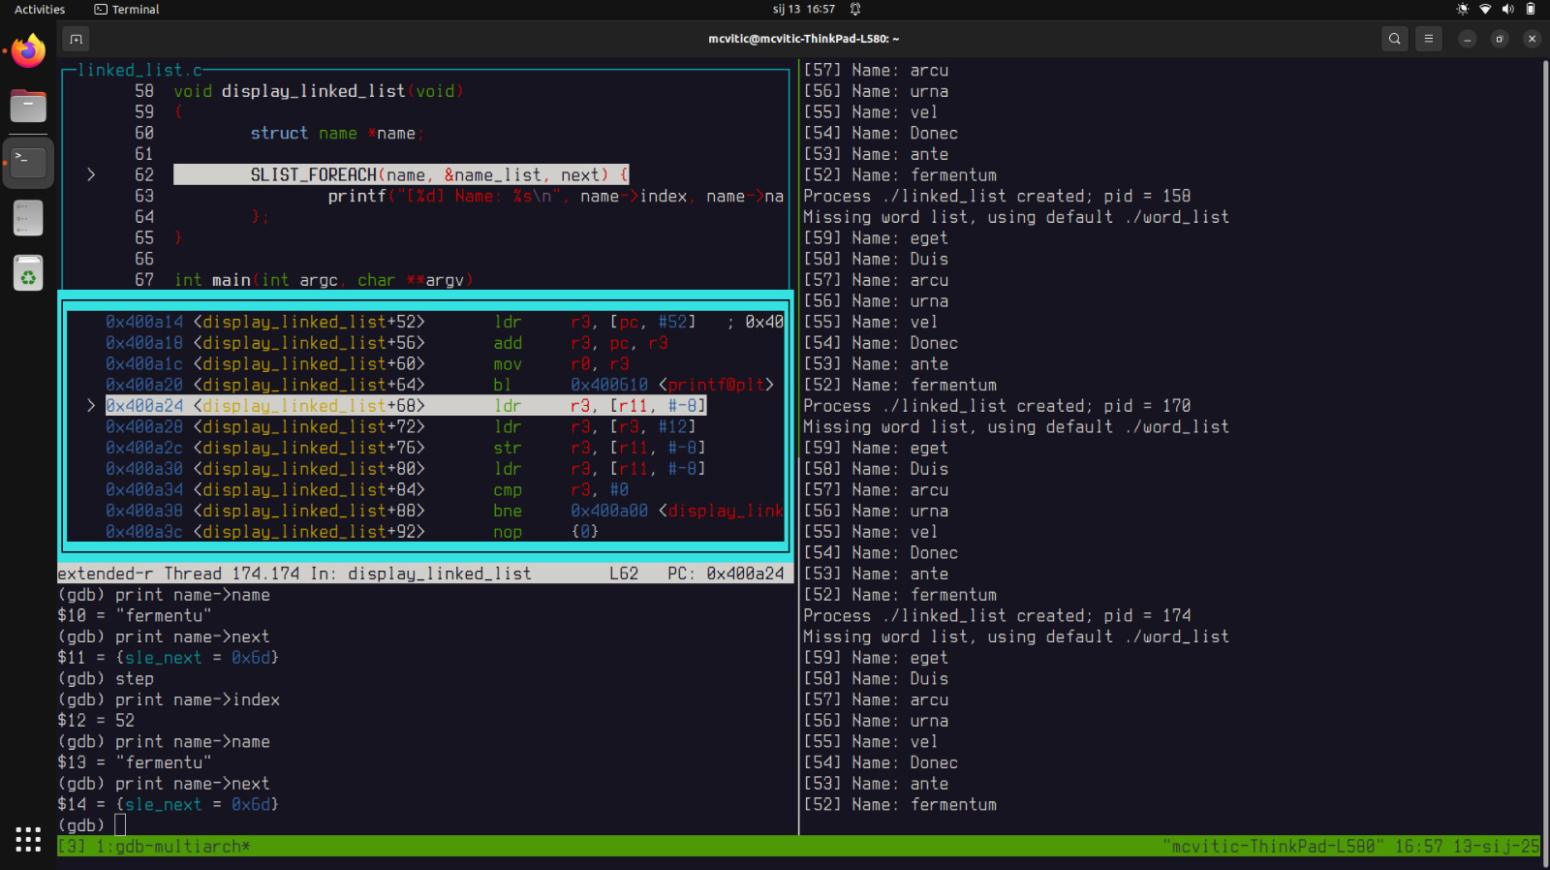Image resolution: width=1550 pixels, height=870 pixels.
Task: Open the terminal hamburger menu
Action: pos(1428,39)
